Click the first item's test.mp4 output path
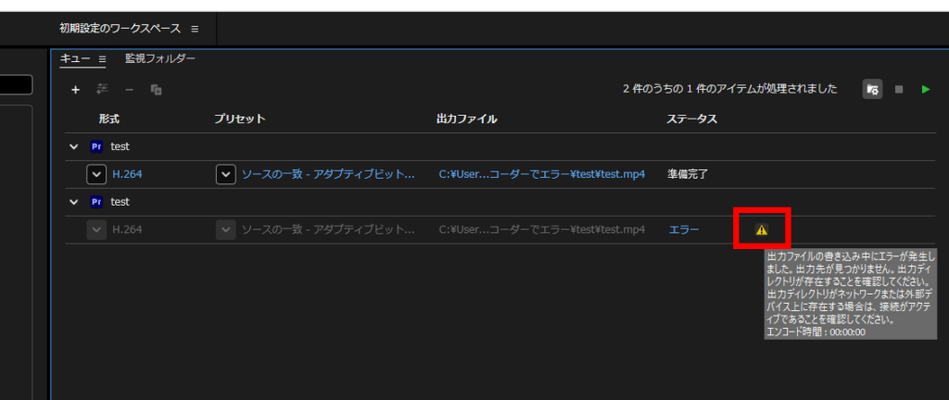Image resolution: width=949 pixels, height=400 pixels. click(x=541, y=174)
